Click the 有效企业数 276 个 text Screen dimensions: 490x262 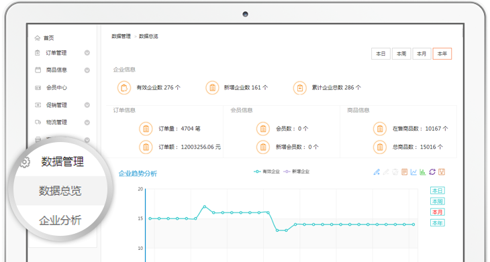coord(158,88)
